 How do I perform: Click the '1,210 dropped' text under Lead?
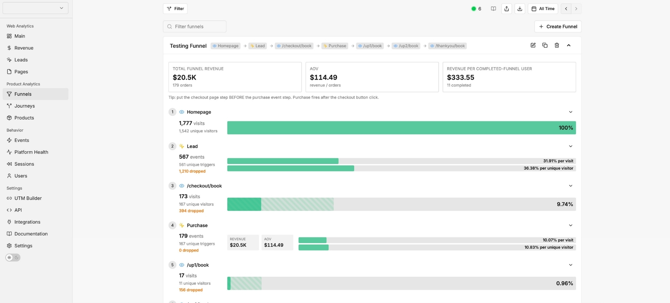click(192, 171)
